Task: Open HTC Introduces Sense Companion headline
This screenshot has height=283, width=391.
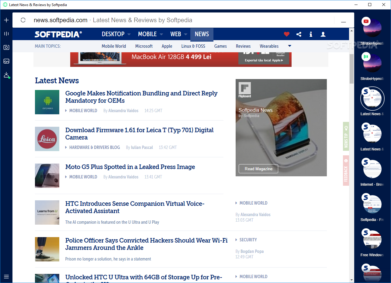Action: [135, 207]
